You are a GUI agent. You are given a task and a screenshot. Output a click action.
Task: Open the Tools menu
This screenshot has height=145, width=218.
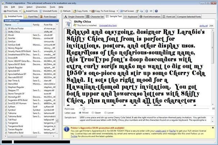pyautogui.click(x=53, y=7)
